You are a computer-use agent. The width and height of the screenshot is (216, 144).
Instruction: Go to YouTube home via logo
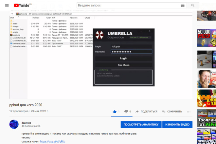22,5
